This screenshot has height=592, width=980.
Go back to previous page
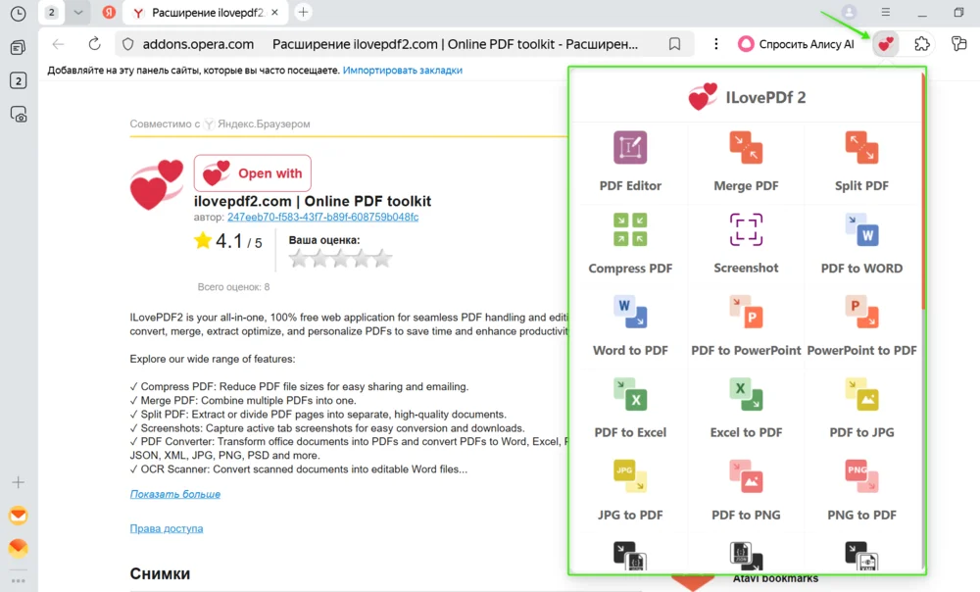coord(58,44)
